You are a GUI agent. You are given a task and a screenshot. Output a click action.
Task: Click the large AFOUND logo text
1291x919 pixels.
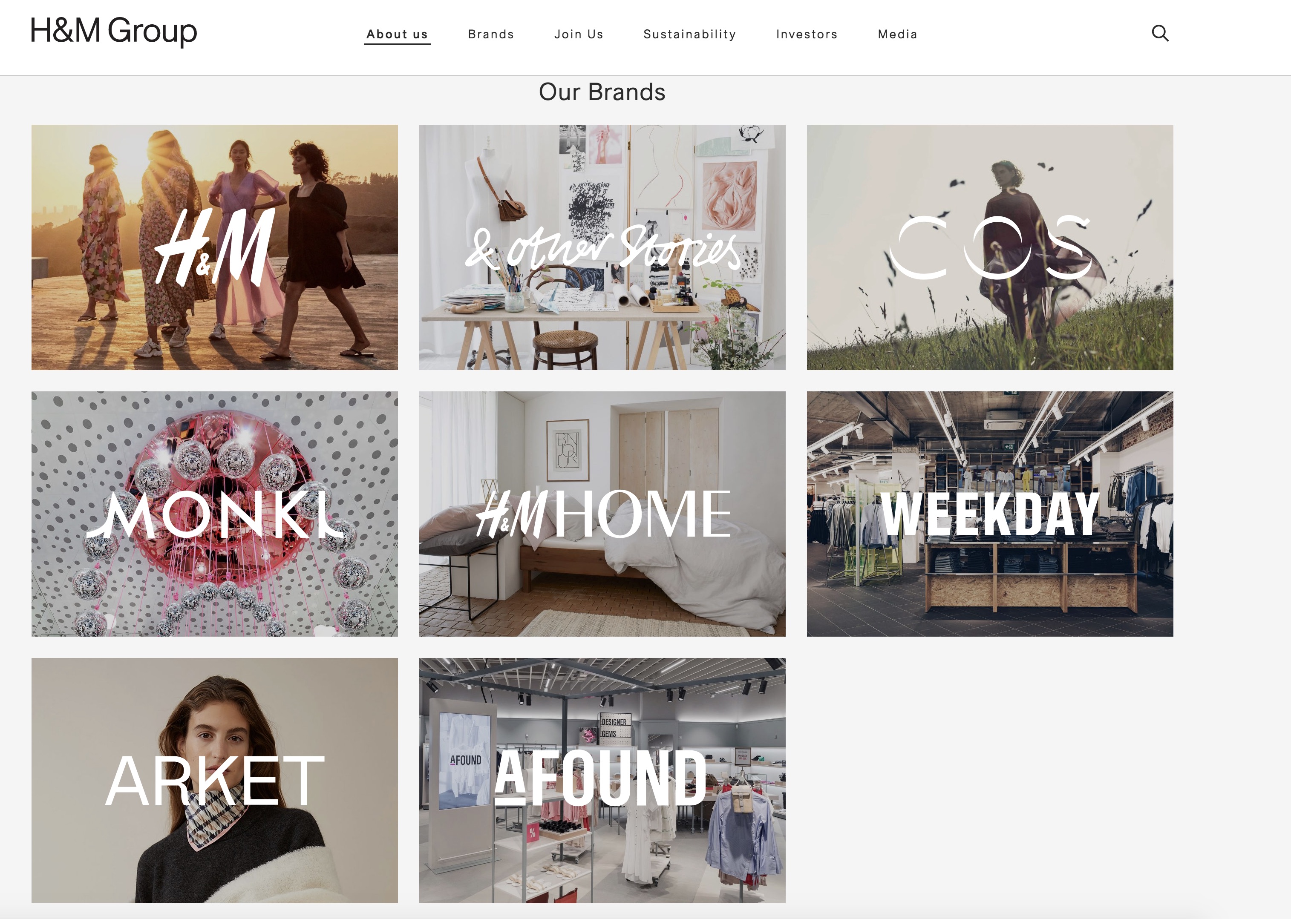click(x=601, y=778)
